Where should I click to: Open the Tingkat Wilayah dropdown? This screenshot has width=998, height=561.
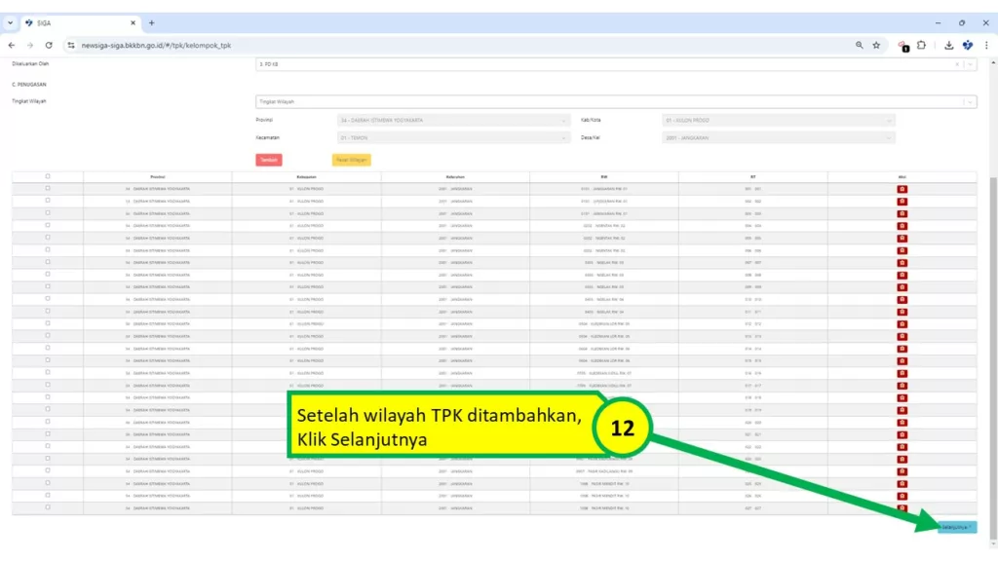tap(614, 101)
